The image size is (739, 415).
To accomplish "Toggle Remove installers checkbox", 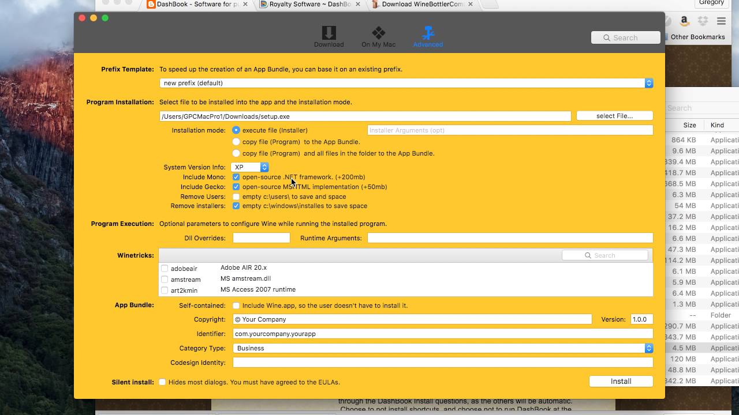I will 236,206.
